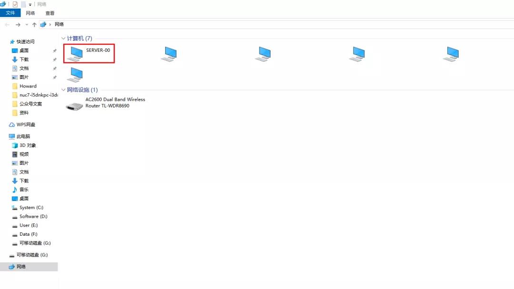This screenshot has width=514, height=289.
Task: Click the pin icon beside pinned 下载
Action: tap(54, 59)
